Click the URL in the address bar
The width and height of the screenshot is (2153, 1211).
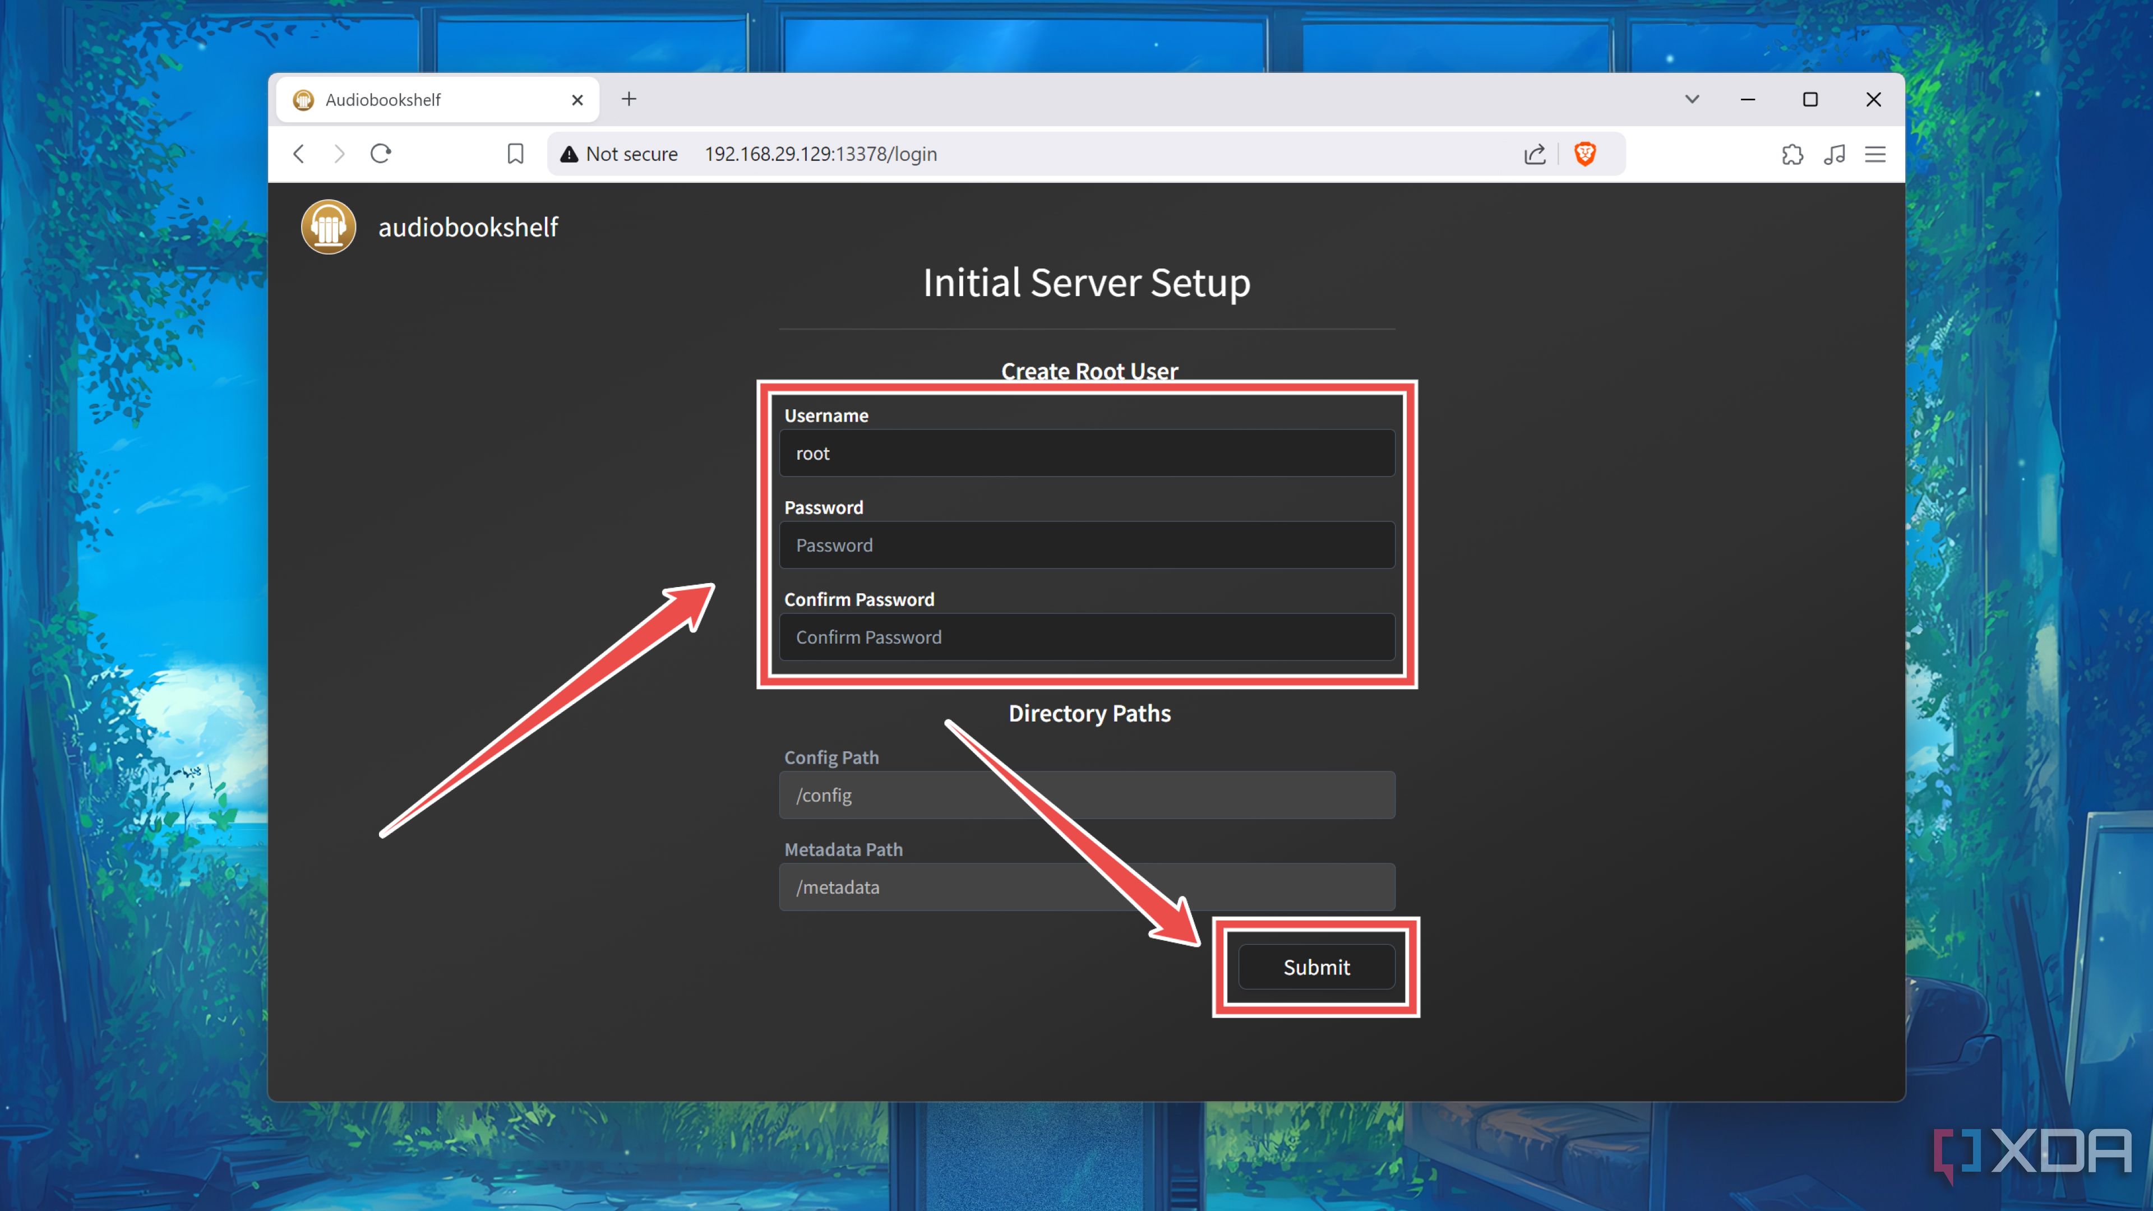coord(820,154)
